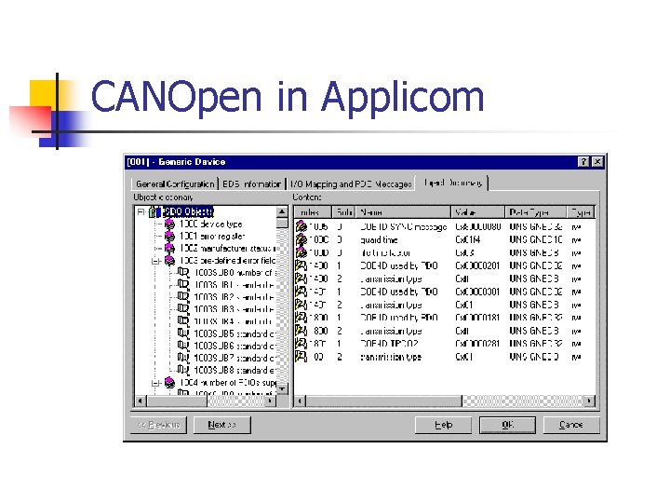The image size is (670, 503).
Task: Switch to the General Configuration tab
Action: [175, 184]
